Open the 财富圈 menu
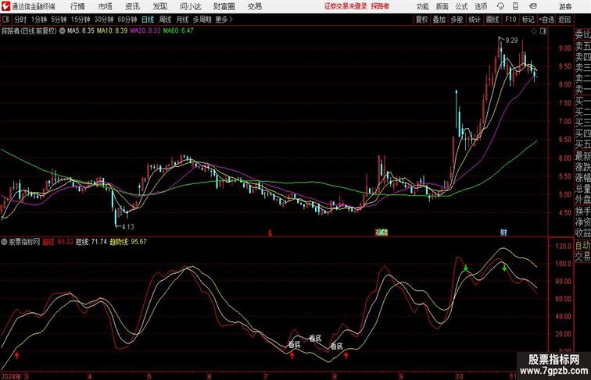Screen dimensions: 591x380 224,6
